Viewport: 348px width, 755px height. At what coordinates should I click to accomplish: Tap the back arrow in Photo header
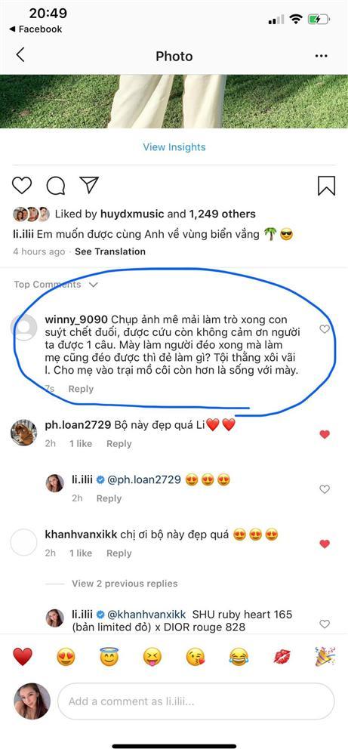(20, 55)
